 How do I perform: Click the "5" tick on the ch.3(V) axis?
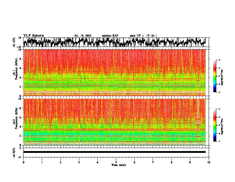pyautogui.click(x=21, y=148)
